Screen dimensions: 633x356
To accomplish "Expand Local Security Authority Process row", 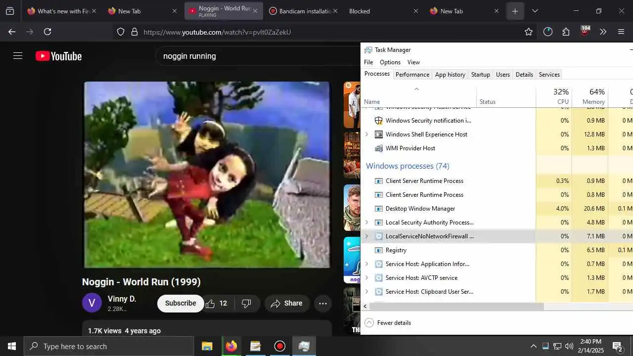I will click(x=366, y=222).
